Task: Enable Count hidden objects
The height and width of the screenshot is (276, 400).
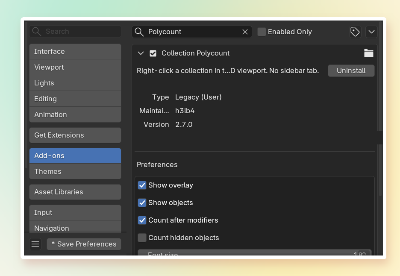Action: (142, 238)
